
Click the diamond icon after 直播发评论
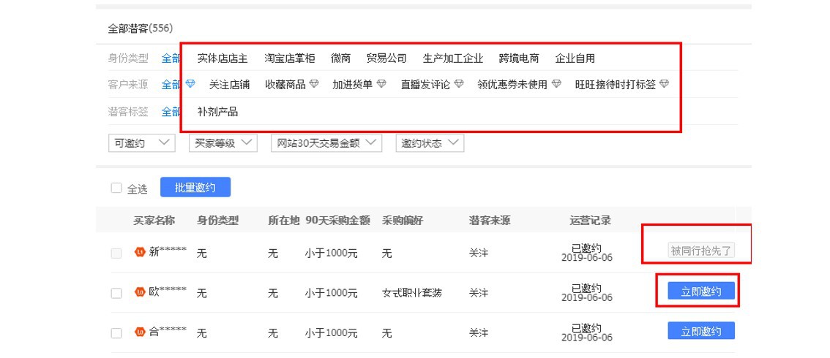[459, 84]
